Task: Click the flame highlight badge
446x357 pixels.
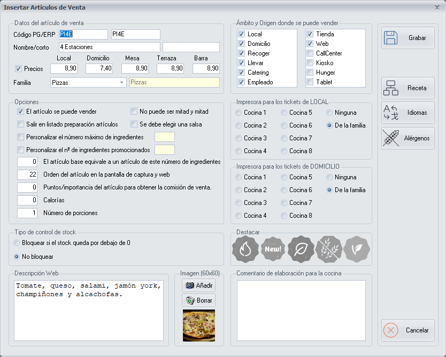Action: pyautogui.click(x=245, y=249)
